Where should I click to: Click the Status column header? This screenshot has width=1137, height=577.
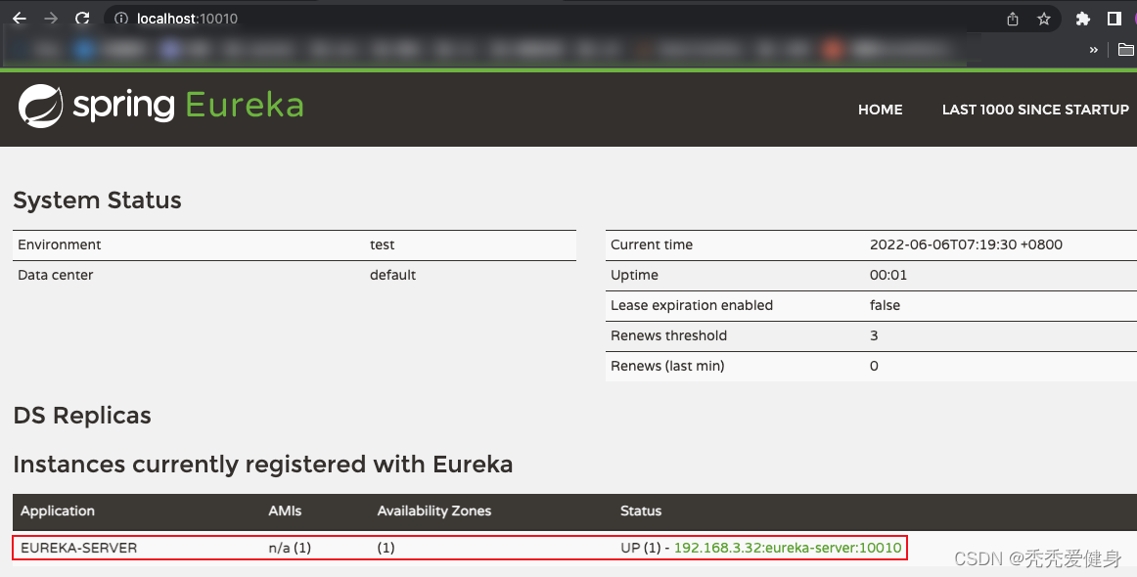641,511
